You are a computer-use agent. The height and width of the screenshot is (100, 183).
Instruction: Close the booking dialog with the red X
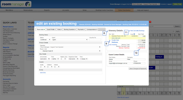click(x=150, y=22)
